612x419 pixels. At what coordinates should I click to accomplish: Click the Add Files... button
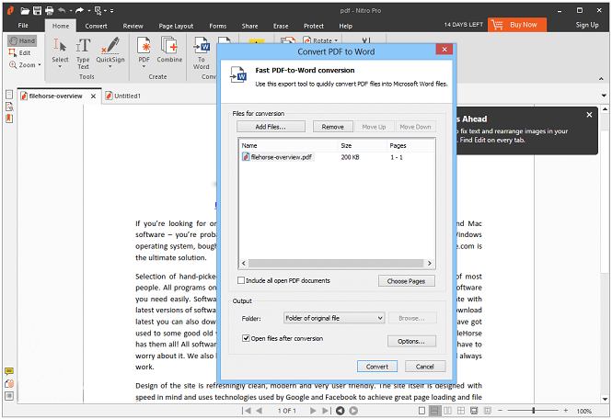[x=271, y=127]
